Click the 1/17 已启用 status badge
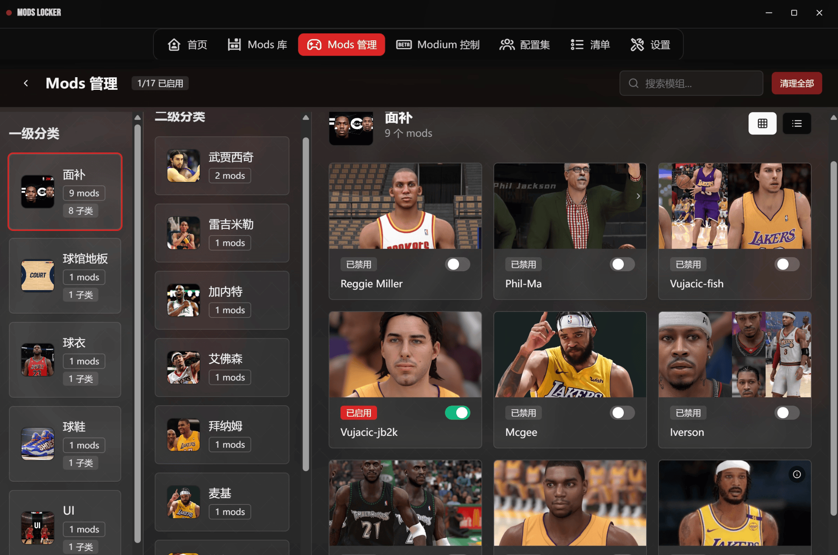Image resolution: width=838 pixels, height=555 pixels. [x=160, y=83]
